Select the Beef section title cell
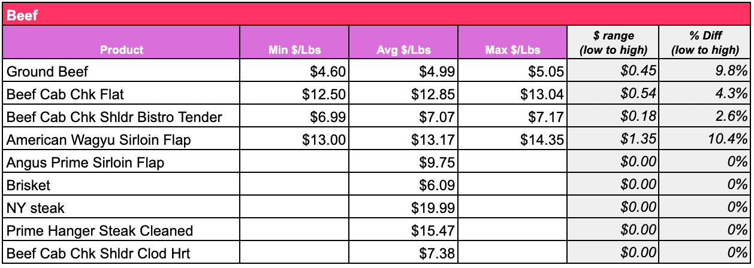754x268 pixels. coord(376,14)
